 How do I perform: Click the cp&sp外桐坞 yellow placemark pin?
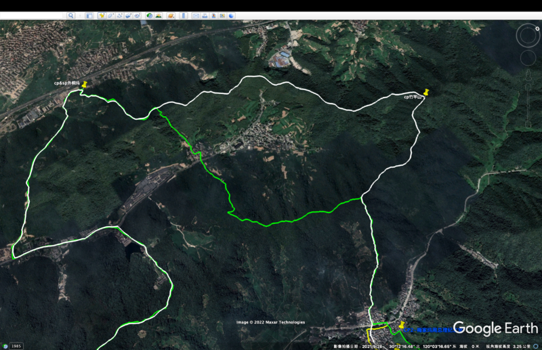point(85,85)
